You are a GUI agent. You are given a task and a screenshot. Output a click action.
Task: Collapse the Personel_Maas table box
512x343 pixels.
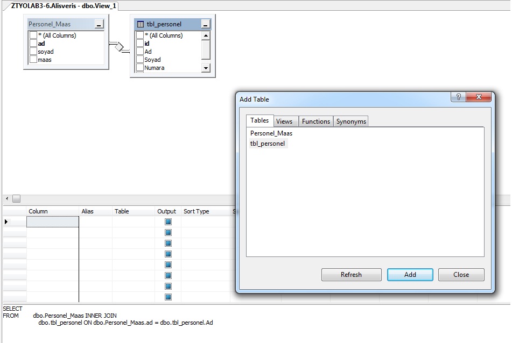[99, 24]
